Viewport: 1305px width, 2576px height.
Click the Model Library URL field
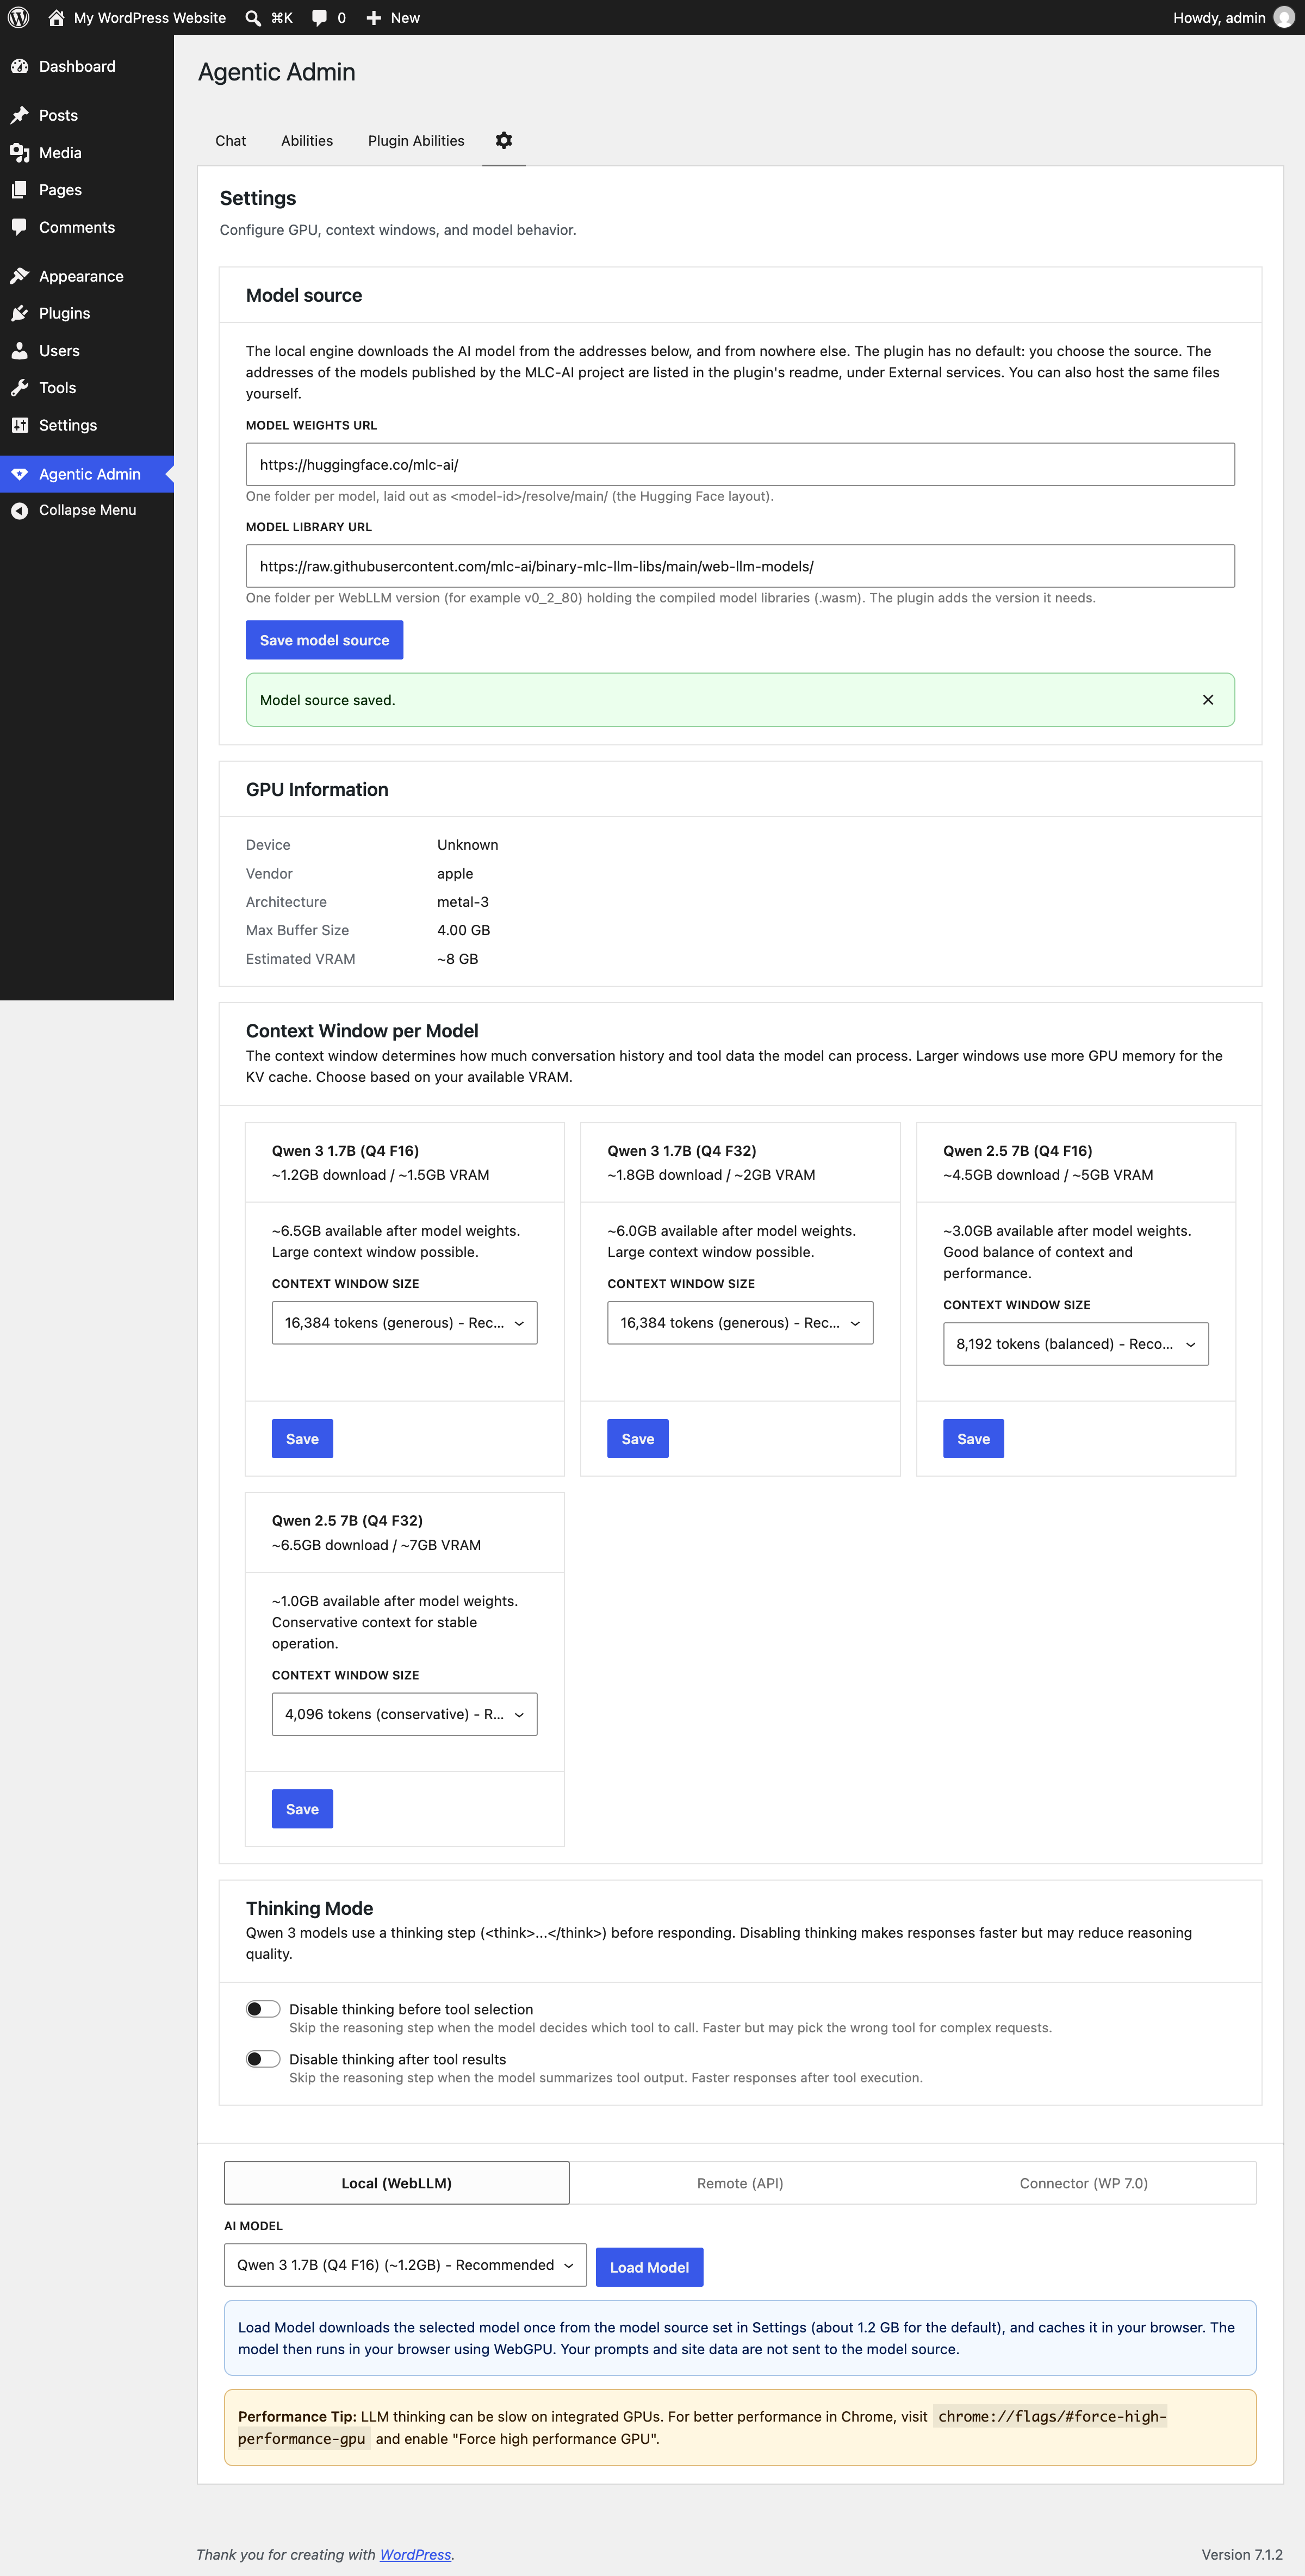click(x=740, y=566)
